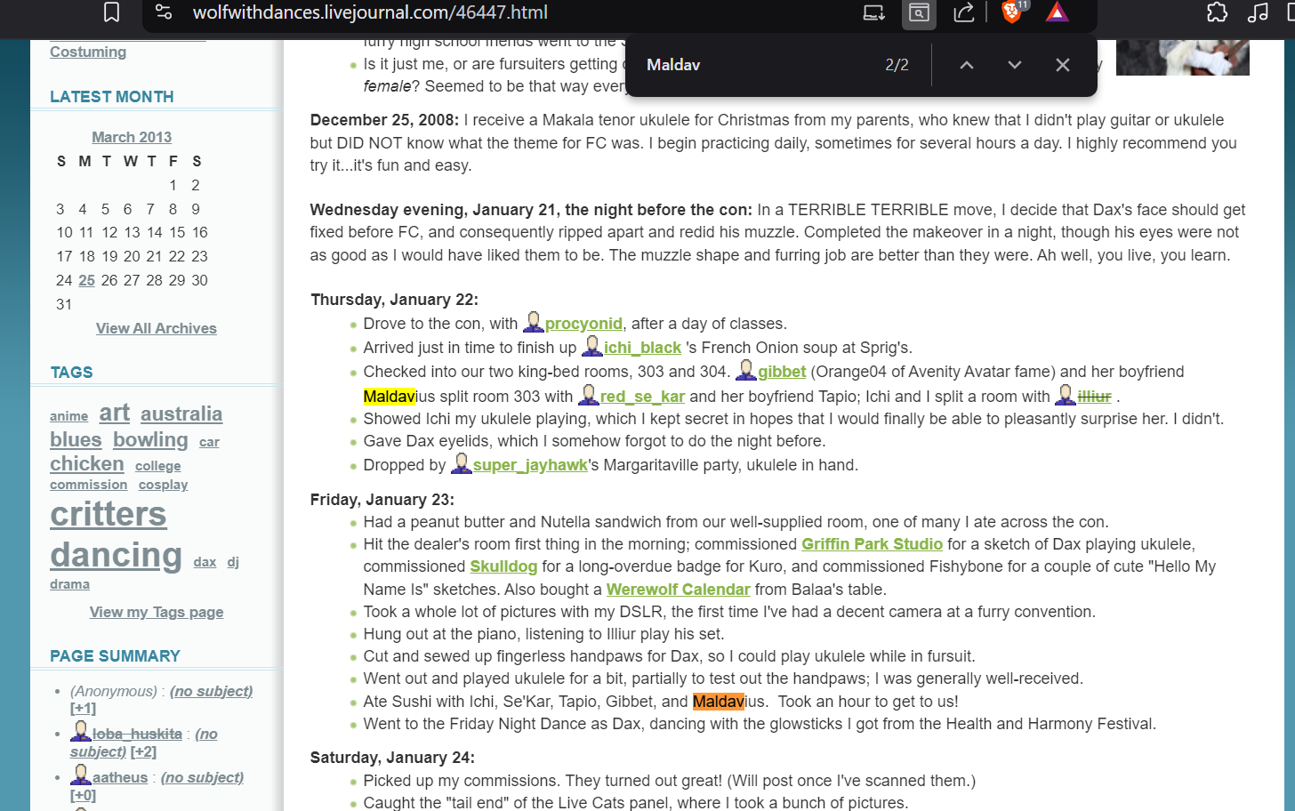The image size is (1295, 811).
Task: Open the Brave Shields lion icon
Action: [1012, 12]
